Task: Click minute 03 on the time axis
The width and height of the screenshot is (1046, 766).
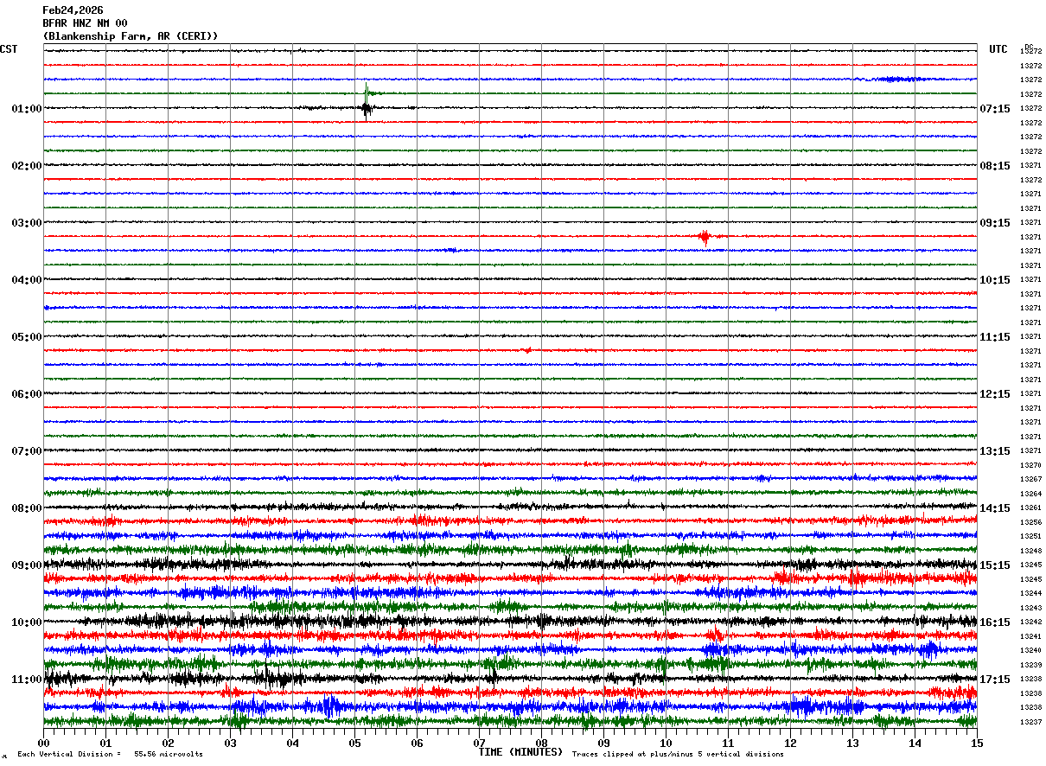Action: [x=230, y=743]
